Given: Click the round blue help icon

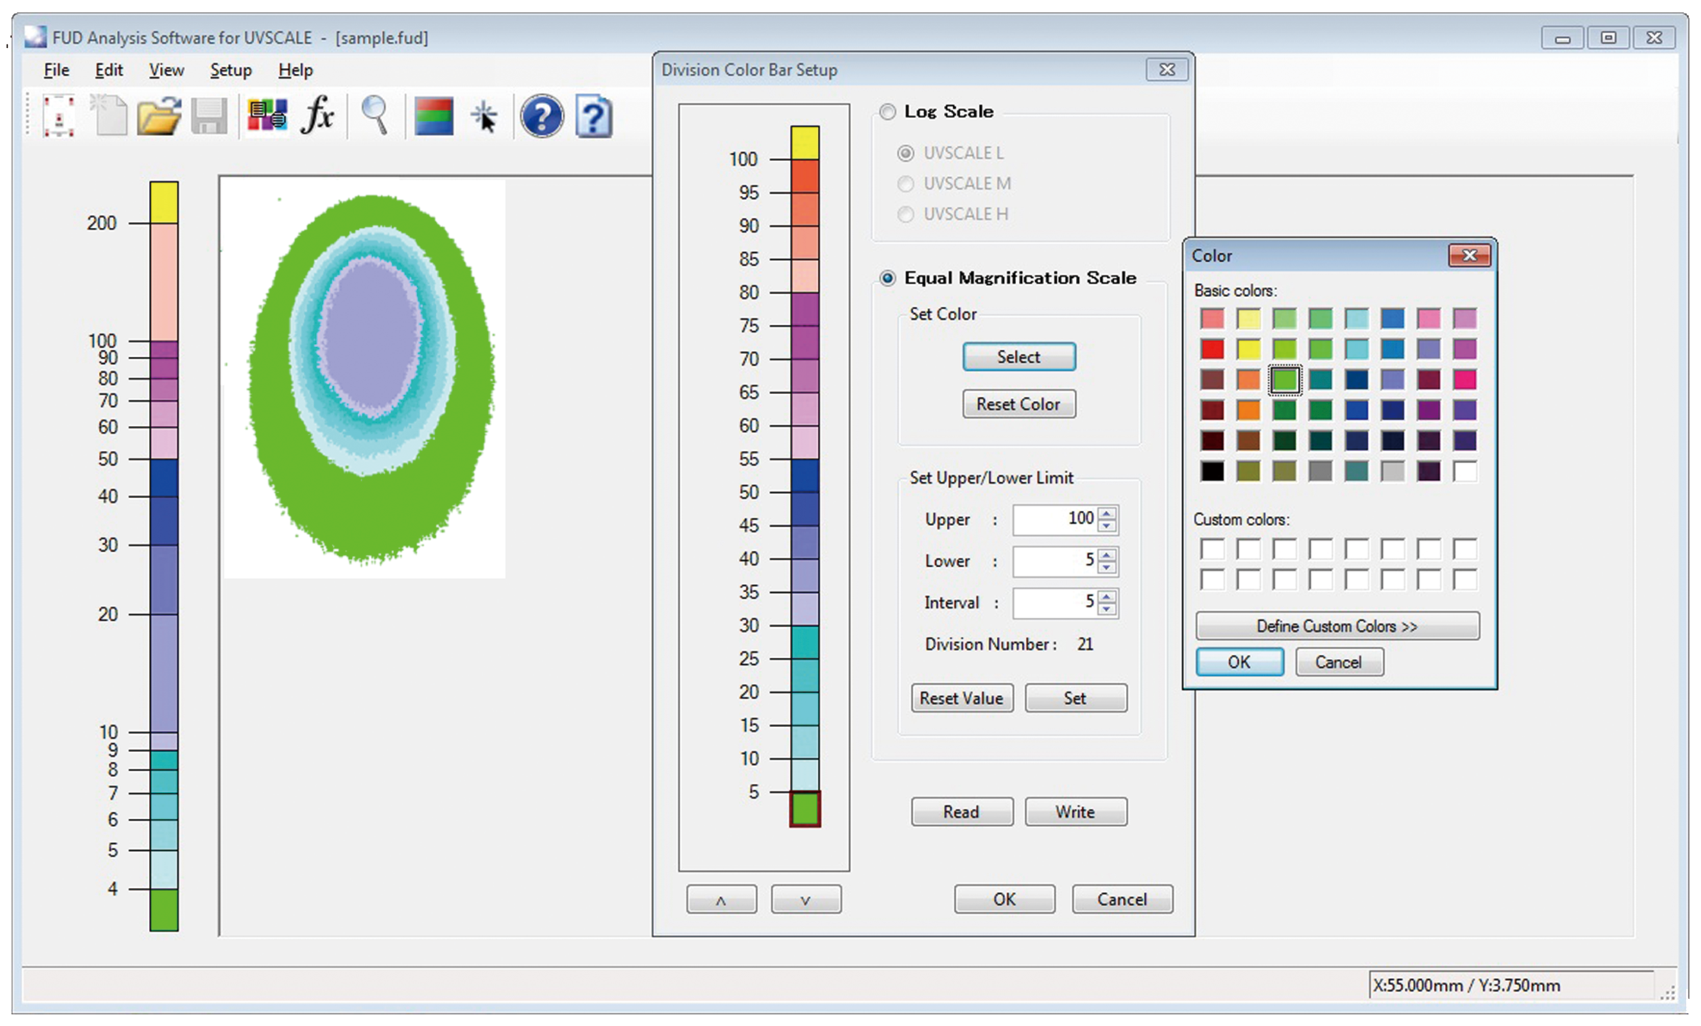Looking at the screenshot, I should 541,116.
